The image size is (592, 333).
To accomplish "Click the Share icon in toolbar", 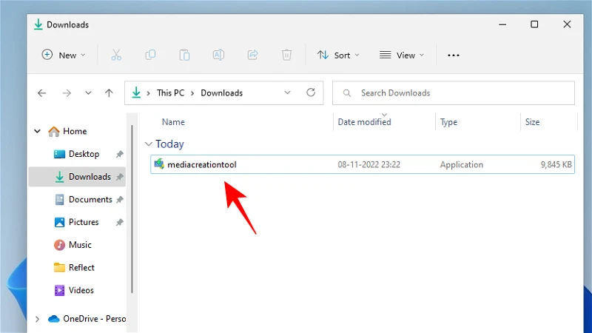I will click(252, 55).
